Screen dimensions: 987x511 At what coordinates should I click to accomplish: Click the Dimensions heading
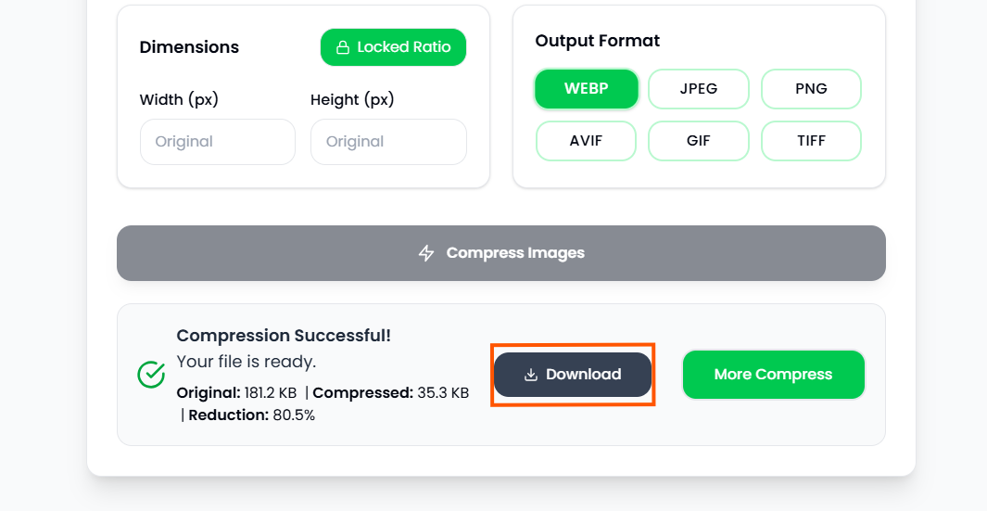click(x=189, y=47)
